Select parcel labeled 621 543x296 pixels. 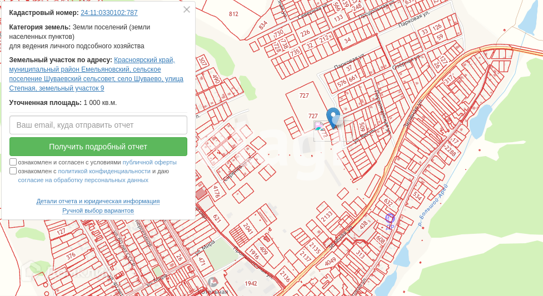coord(217,218)
